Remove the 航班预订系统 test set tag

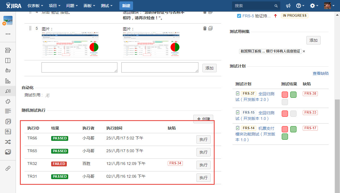point(304,51)
